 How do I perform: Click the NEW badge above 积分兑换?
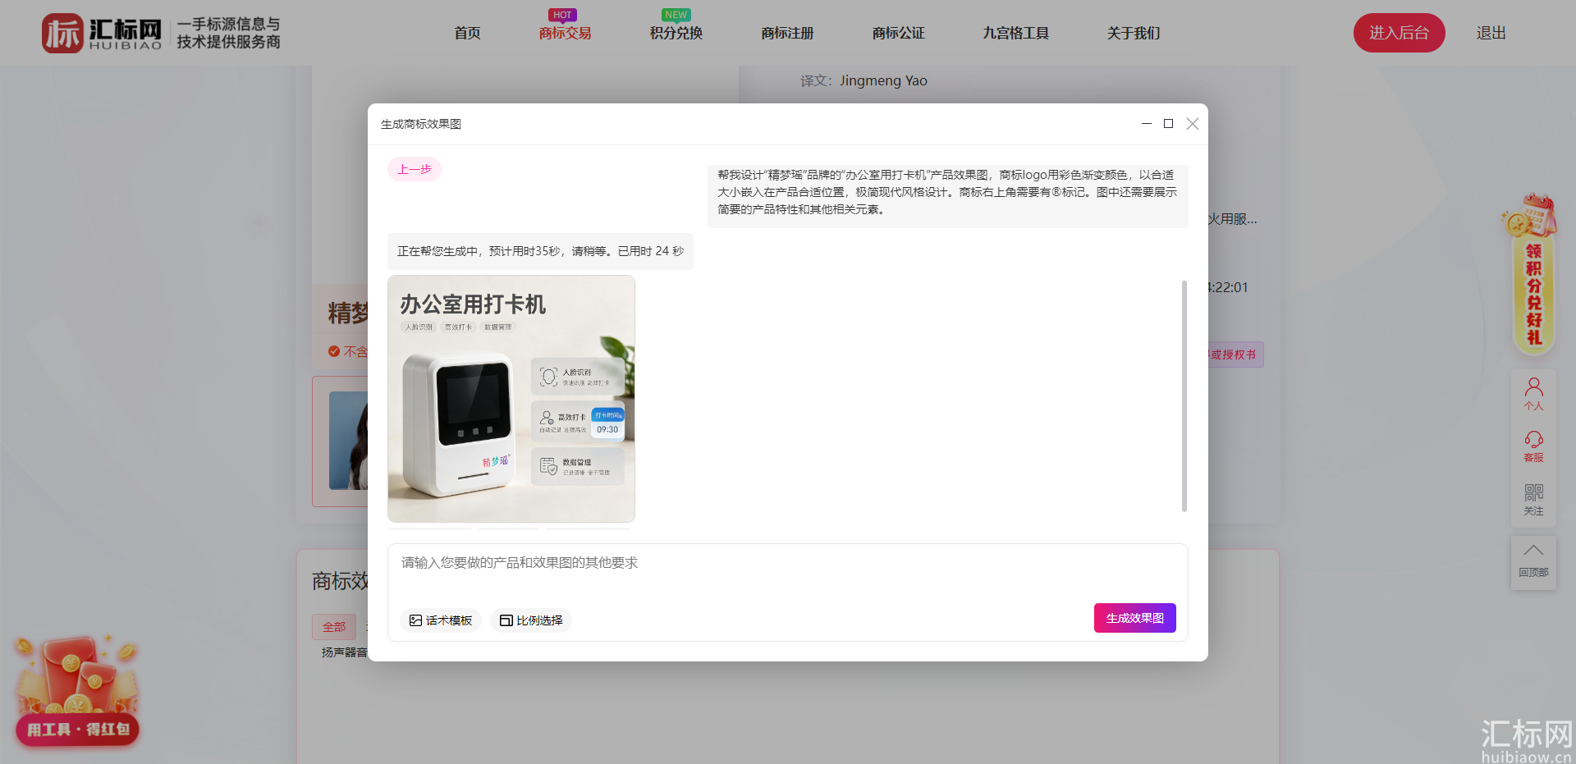coord(676,15)
